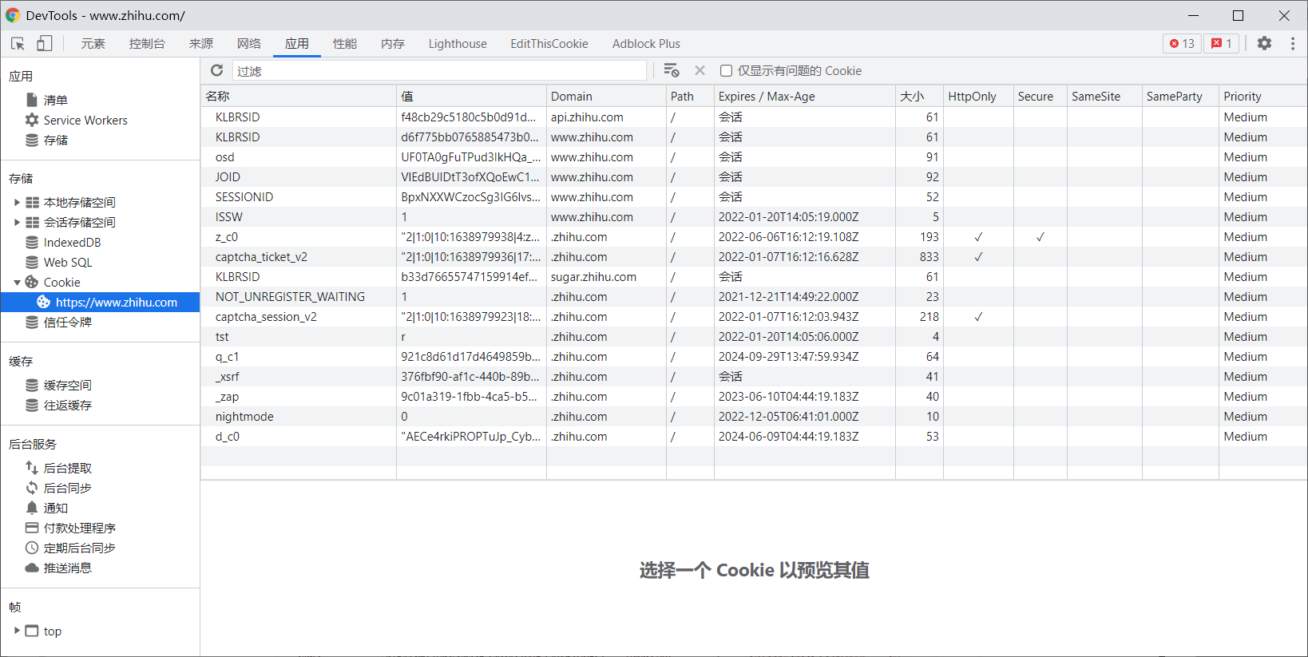The height and width of the screenshot is (657, 1308).
Task: Select the _xsrf cookie row
Action: (754, 376)
